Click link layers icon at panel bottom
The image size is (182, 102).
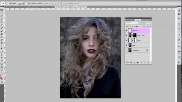click(x=127, y=63)
